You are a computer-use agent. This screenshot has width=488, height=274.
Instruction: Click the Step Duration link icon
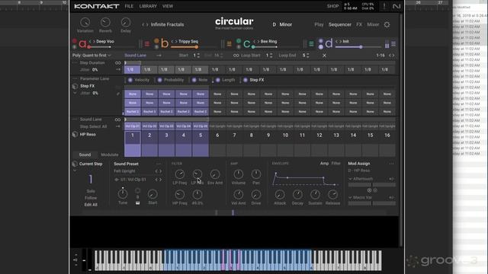point(117,62)
